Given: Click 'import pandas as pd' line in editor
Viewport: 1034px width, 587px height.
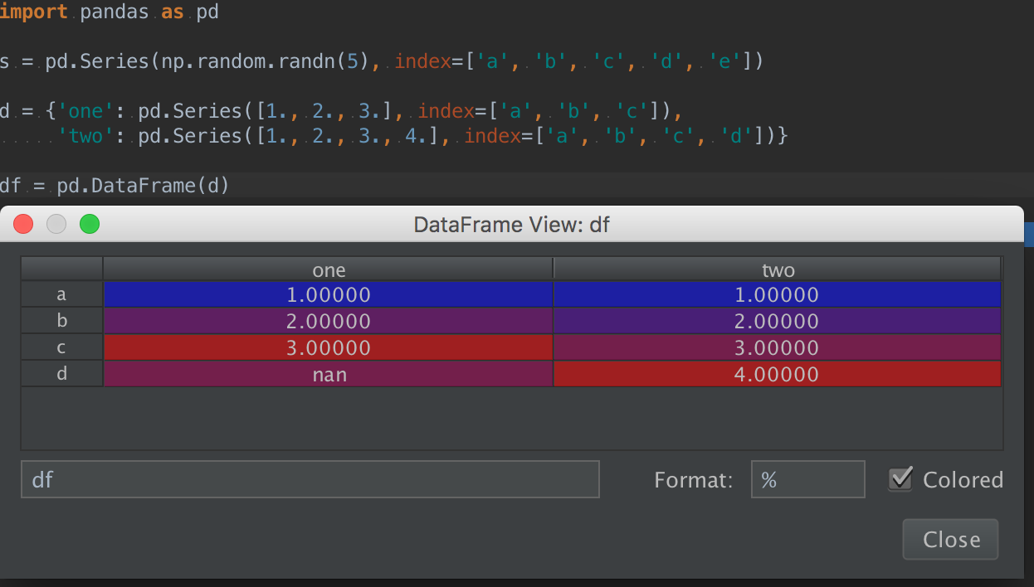Looking at the screenshot, I should [110, 12].
